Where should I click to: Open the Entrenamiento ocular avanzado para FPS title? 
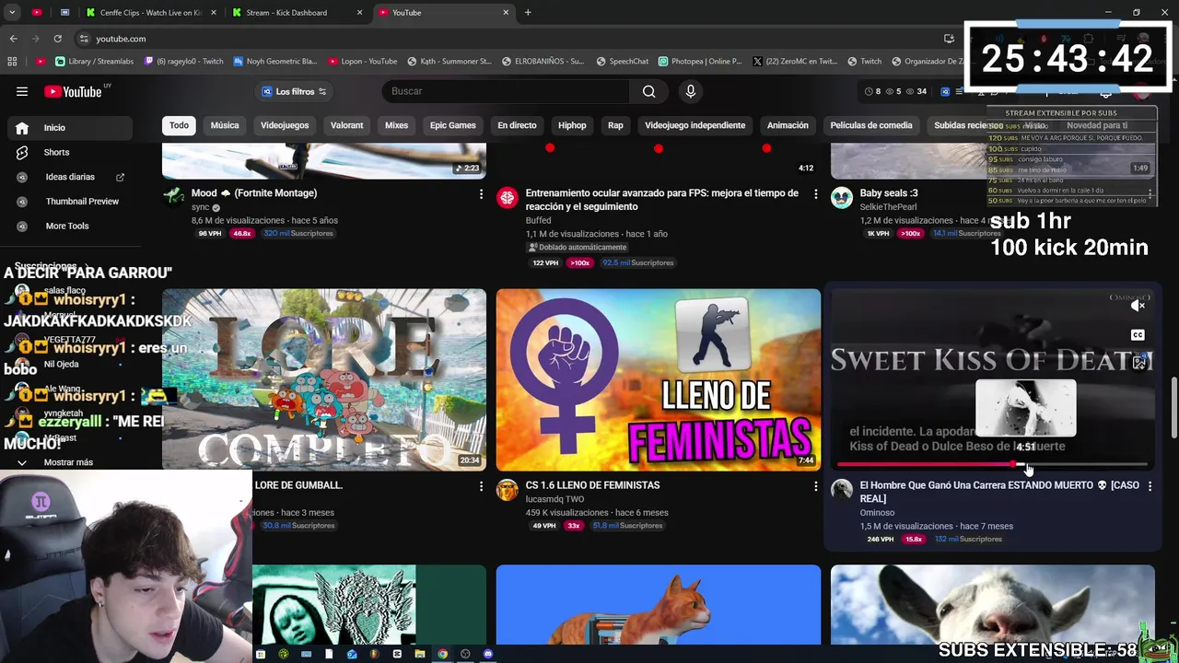[x=661, y=200]
